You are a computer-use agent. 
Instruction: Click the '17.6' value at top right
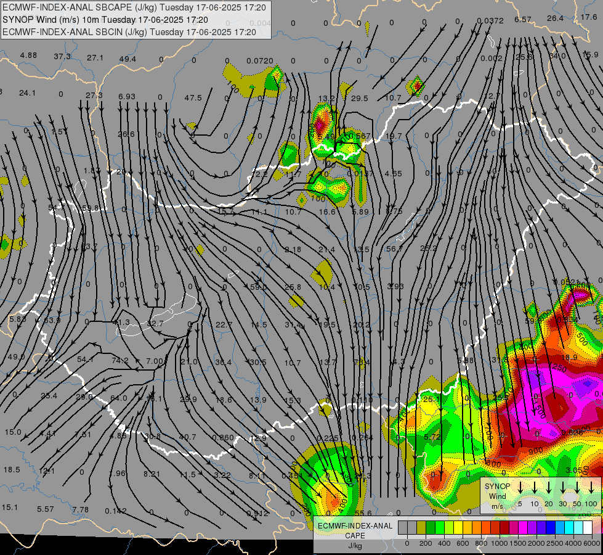589,17
